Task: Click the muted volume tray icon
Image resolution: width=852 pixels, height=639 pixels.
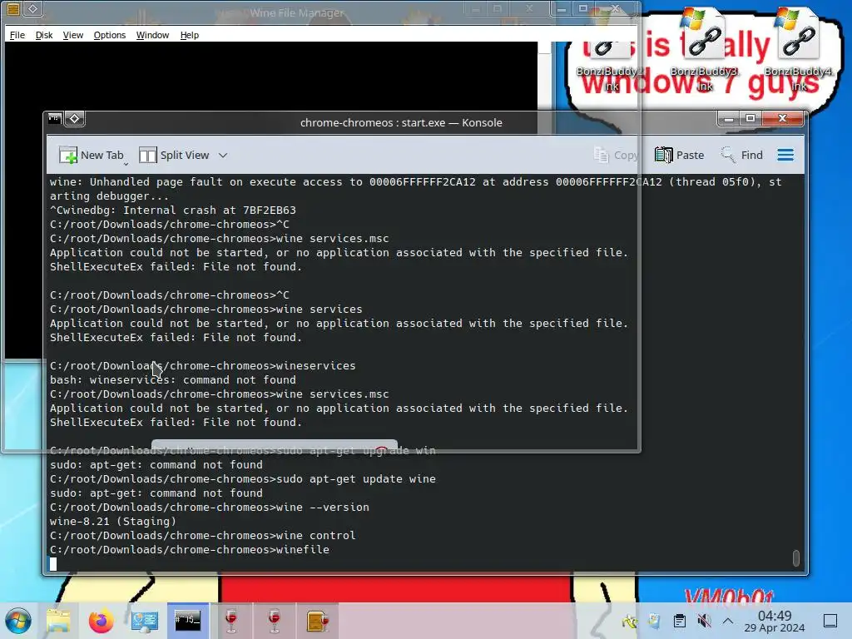Action: click(x=704, y=621)
